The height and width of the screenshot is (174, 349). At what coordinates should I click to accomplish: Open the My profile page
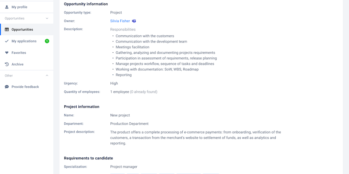tap(19, 7)
